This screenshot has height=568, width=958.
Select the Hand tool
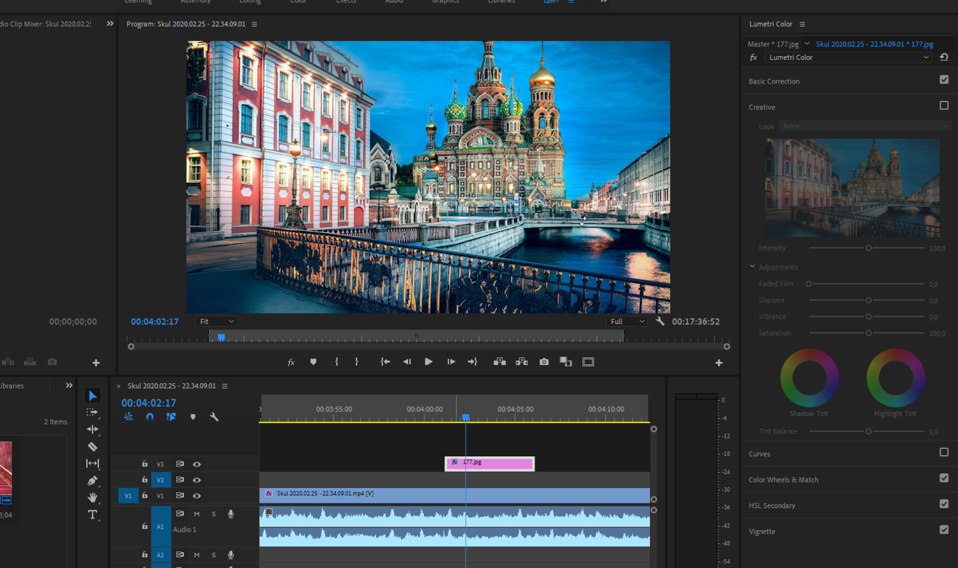93,497
